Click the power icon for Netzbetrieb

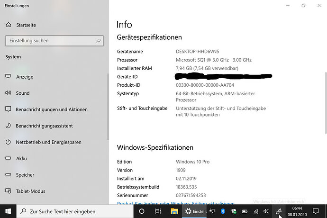point(8,142)
